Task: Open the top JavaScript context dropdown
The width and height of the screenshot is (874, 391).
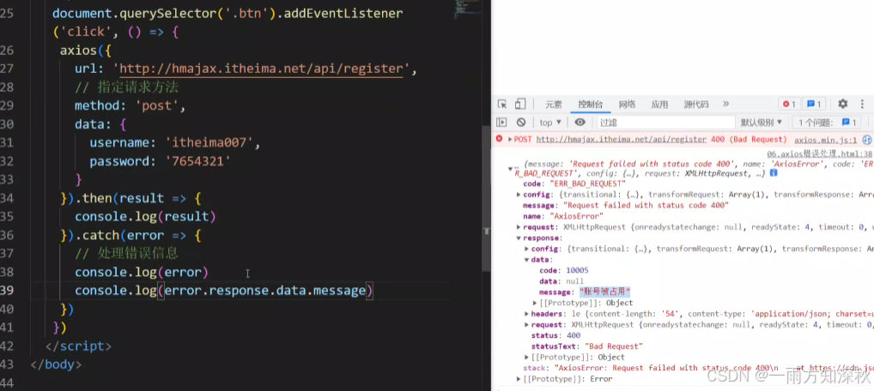Action: [550, 123]
